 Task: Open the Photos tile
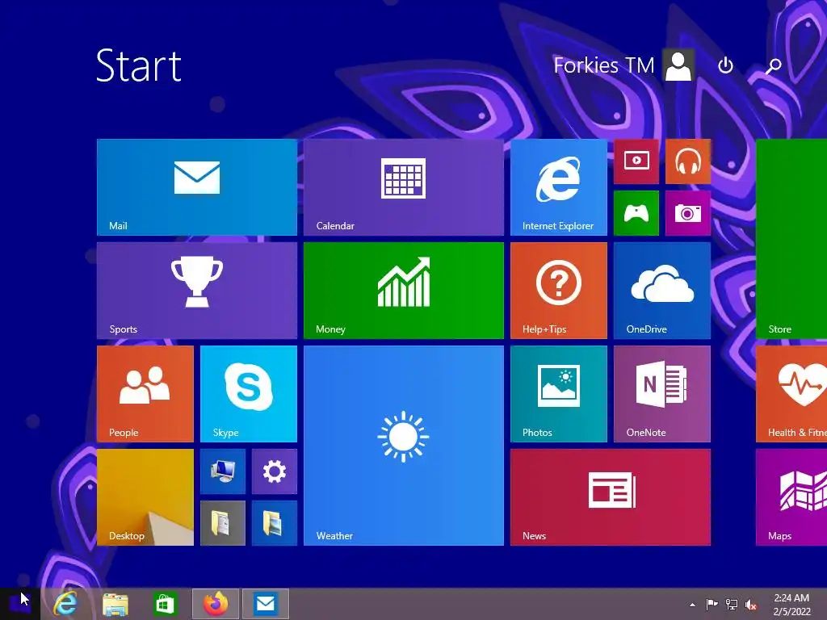[x=559, y=394]
